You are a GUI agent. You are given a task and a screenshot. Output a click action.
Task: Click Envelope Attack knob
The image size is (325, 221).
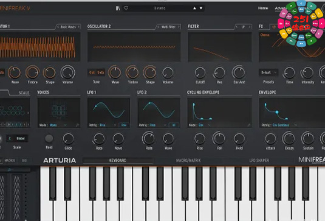[x=270, y=139]
